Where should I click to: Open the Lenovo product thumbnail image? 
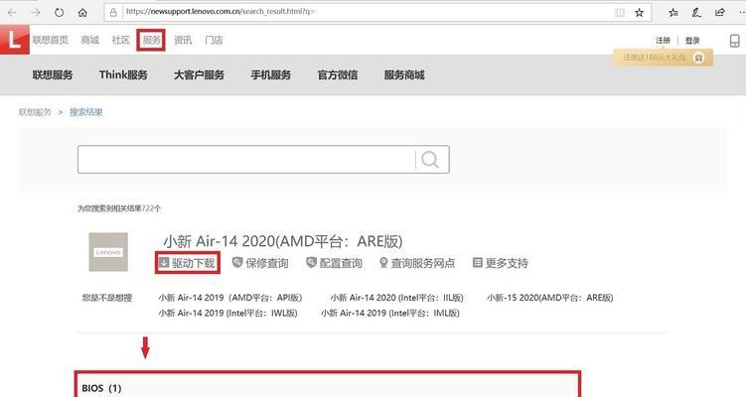point(108,252)
